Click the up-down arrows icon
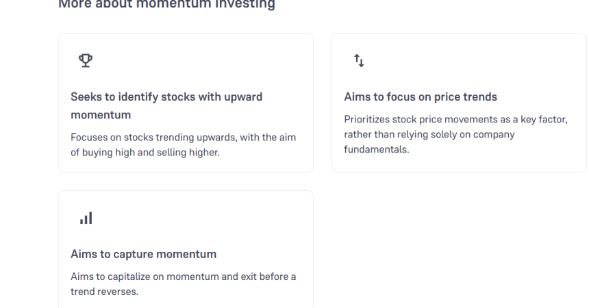 359,61
